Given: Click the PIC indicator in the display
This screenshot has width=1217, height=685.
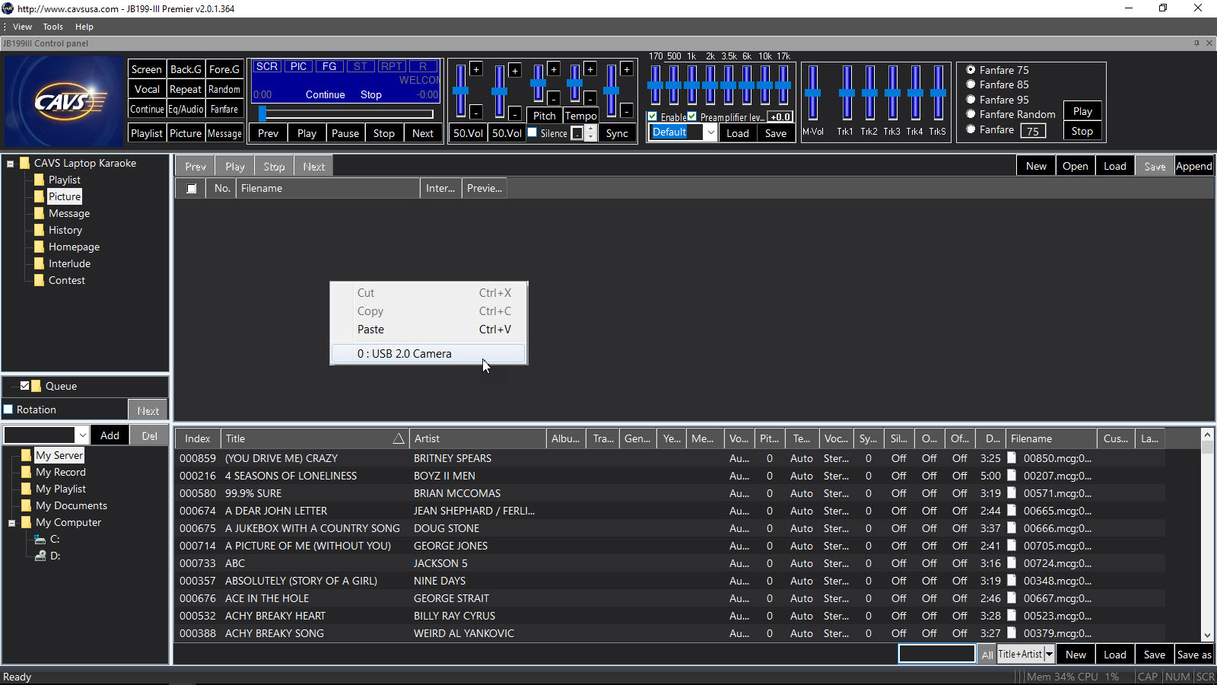Looking at the screenshot, I should (299, 66).
